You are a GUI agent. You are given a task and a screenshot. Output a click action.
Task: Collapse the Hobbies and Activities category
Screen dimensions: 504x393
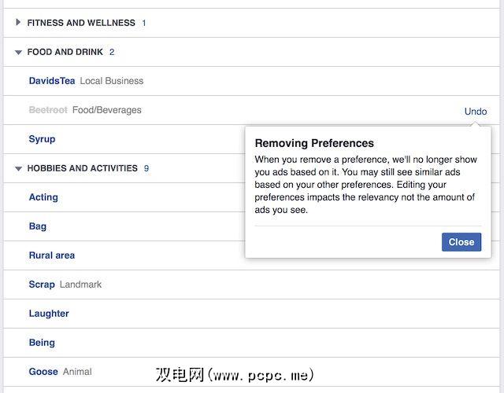click(x=18, y=168)
